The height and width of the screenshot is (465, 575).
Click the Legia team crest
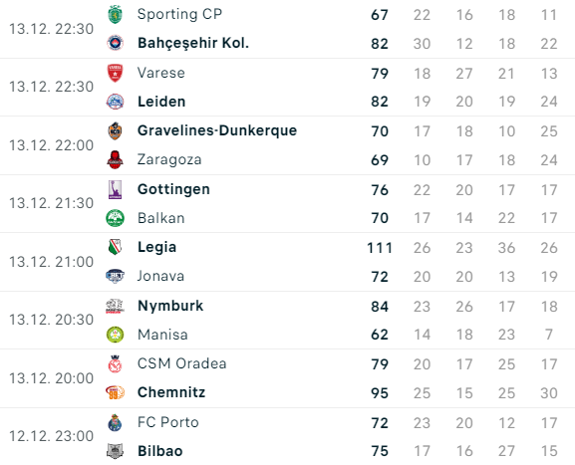[115, 247]
